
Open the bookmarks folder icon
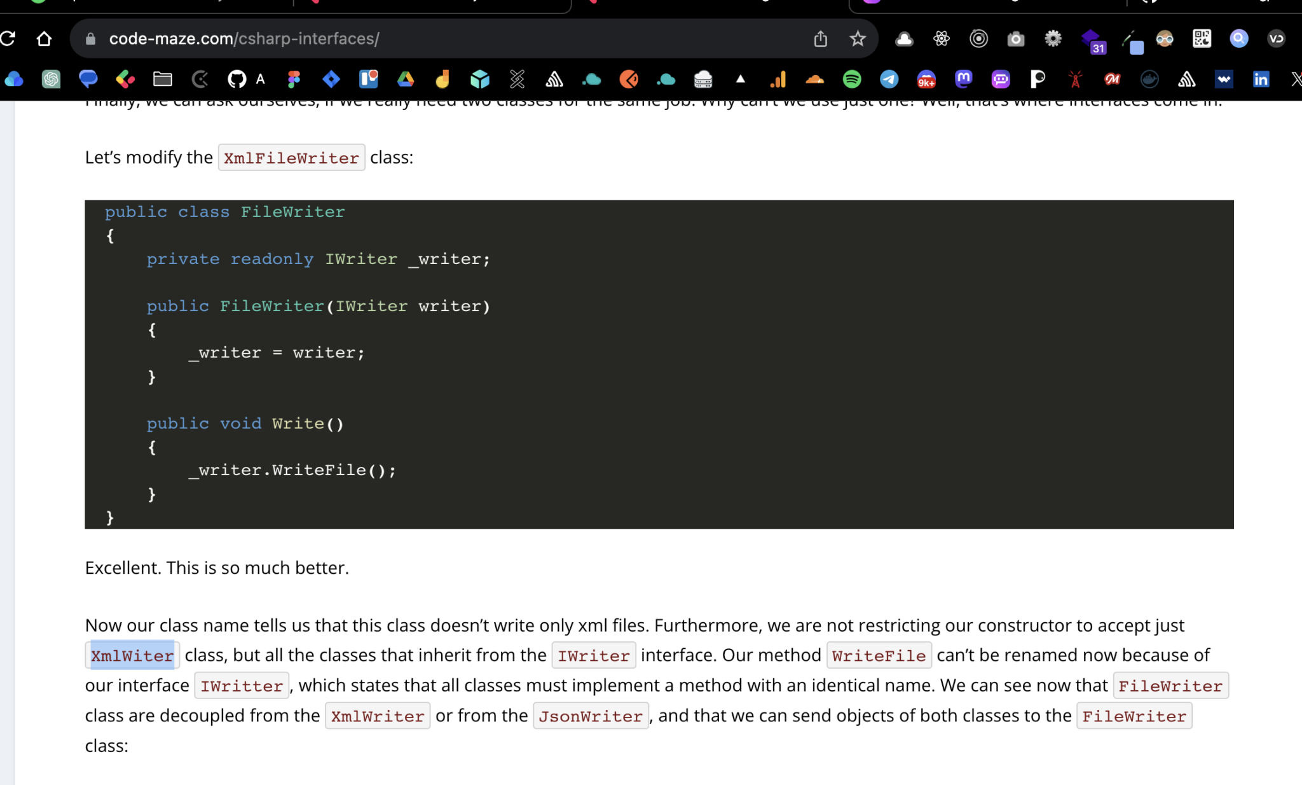click(163, 80)
